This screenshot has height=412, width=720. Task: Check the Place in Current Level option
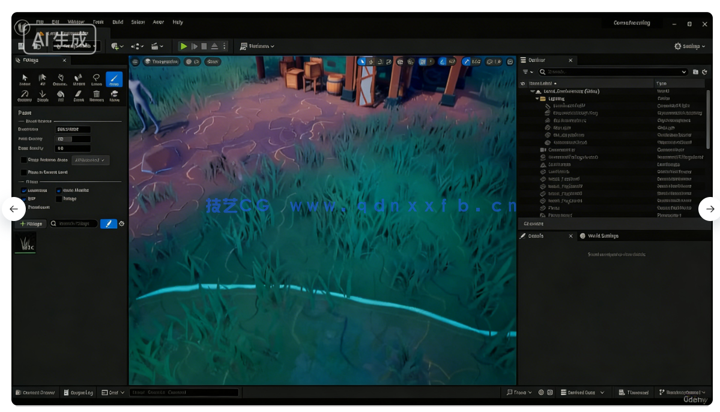coord(23,172)
